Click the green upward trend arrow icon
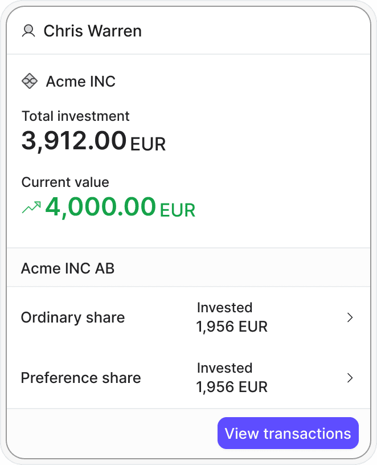The height and width of the screenshot is (465, 377). (31, 207)
